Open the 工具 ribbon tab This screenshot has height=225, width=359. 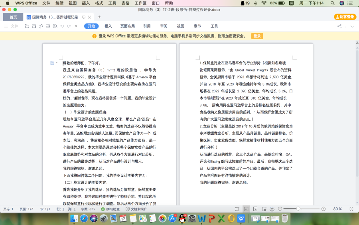coord(214,26)
